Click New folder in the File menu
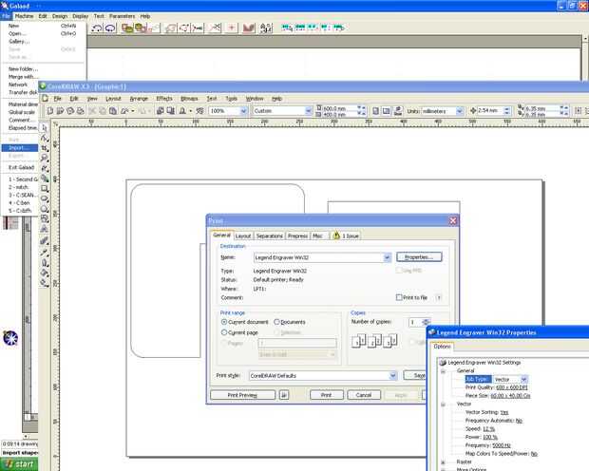589x471 pixels. click(23, 68)
